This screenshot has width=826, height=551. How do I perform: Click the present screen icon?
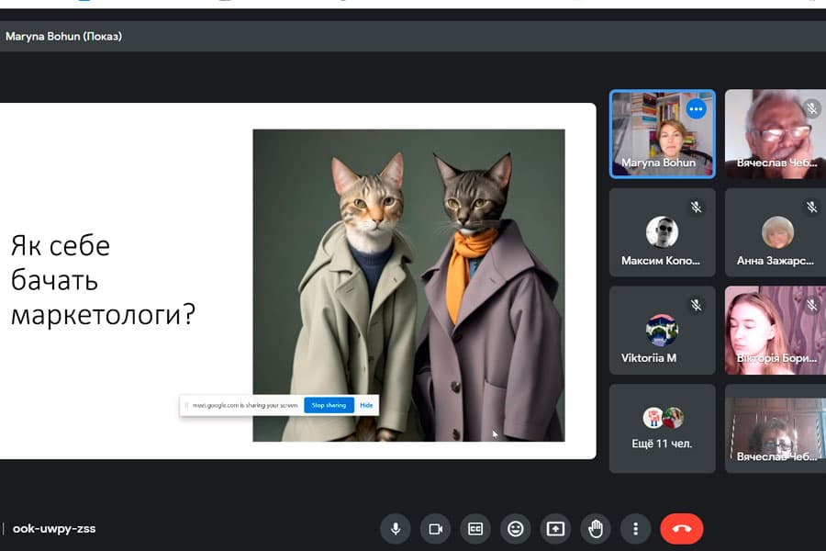[x=555, y=528]
